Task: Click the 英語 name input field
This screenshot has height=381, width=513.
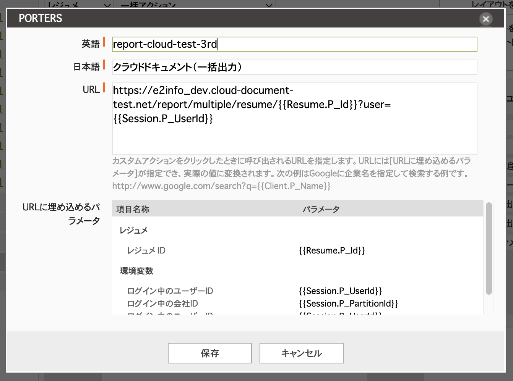Action: pyautogui.click(x=294, y=44)
